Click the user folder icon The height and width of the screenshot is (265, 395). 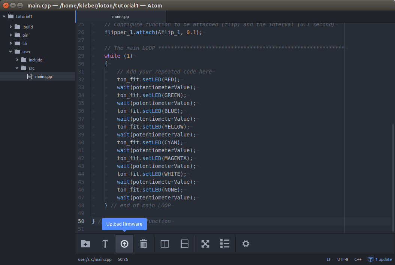point(17,52)
